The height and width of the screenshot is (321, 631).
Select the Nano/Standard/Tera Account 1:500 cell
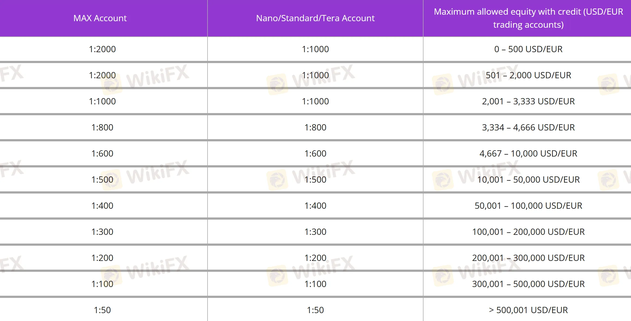(x=315, y=180)
